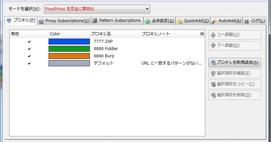Click 選択項目をコピー(C) button
Image resolution: width=271 pixels, height=142 pixels.
[235, 84]
